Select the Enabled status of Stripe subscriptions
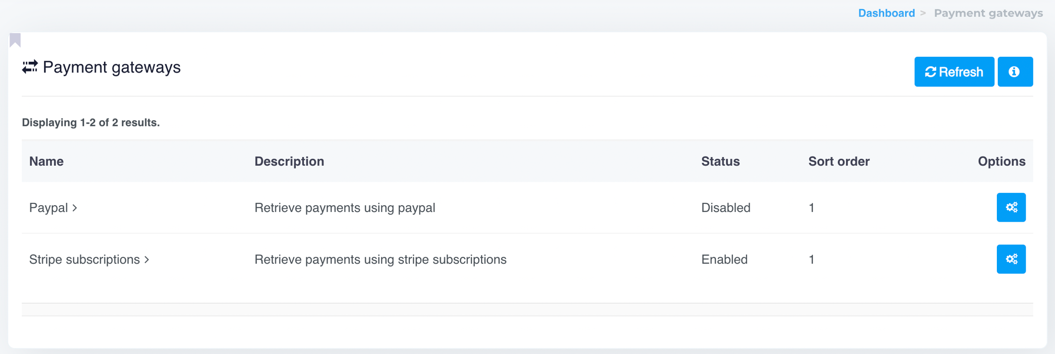This screenshot has height=354, width=1055. [724, 260]
